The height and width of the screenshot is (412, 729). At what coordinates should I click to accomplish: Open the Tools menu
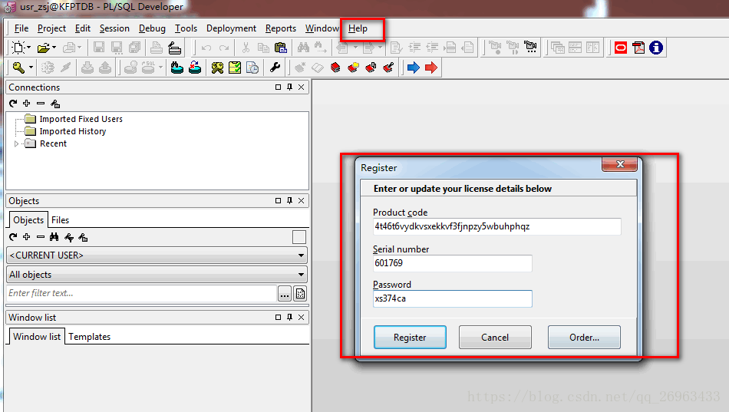pos(186,28)
